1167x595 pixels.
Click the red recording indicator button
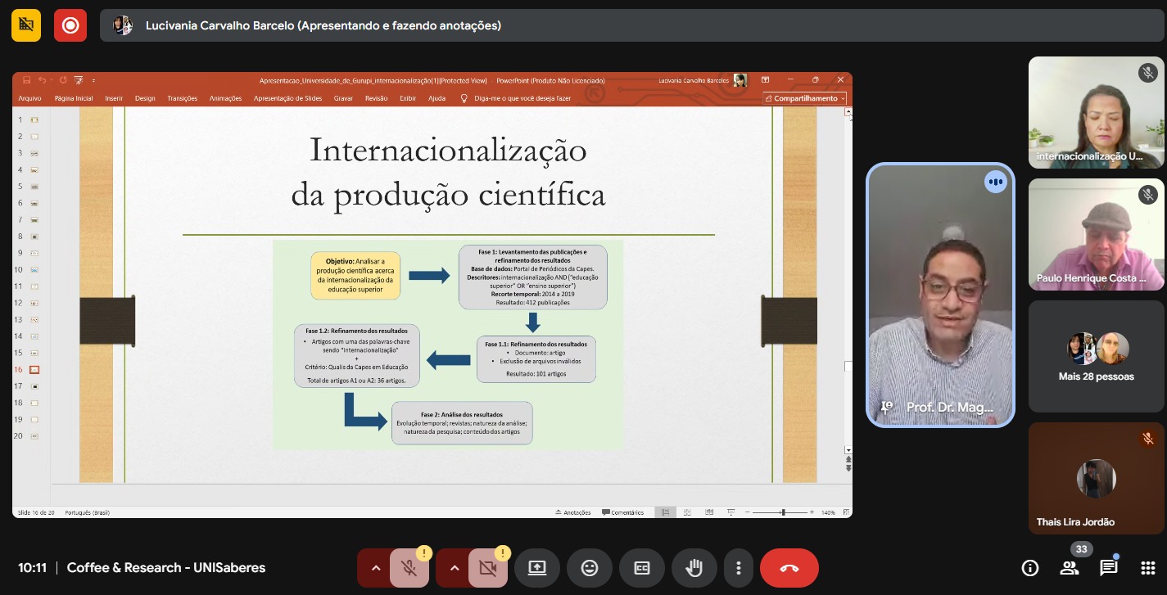click(70, 25)
